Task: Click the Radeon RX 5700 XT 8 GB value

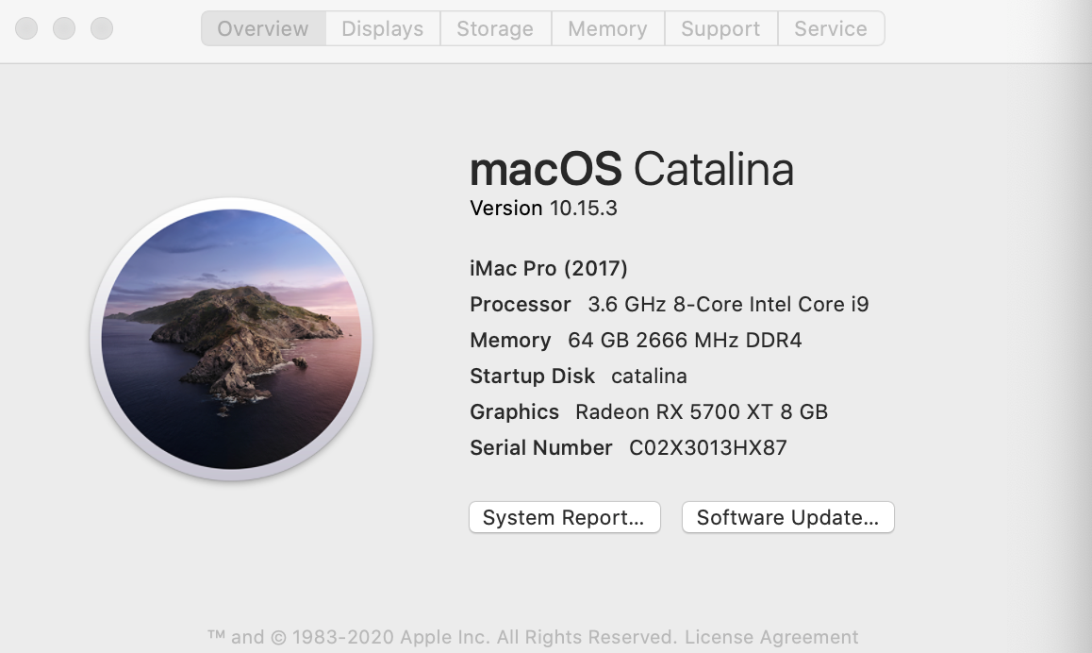Action: coord(702,411)
